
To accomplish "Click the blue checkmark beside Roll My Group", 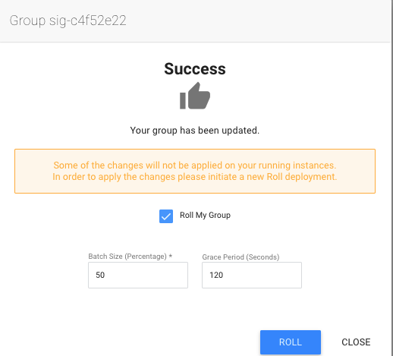I will pyautogui.click(x=166, y=216).
